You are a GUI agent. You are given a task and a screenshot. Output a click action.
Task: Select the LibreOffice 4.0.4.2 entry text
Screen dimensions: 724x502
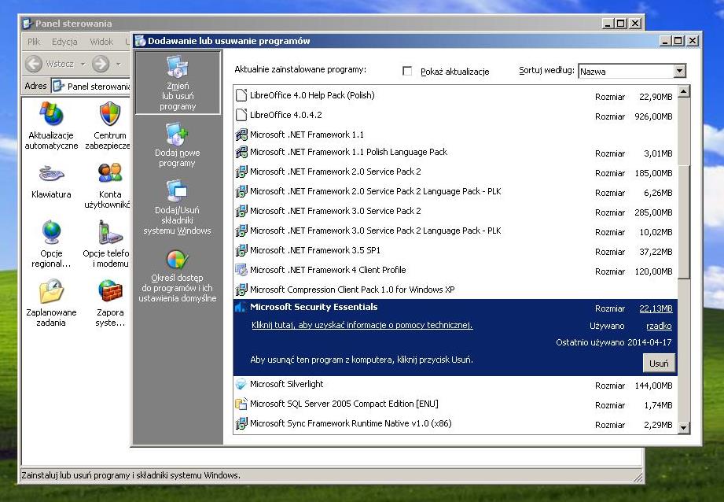pos(286,115)
